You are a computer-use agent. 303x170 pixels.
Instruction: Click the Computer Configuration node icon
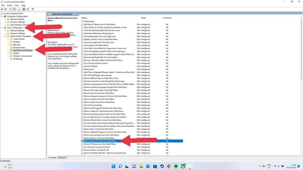pos(5,17)
